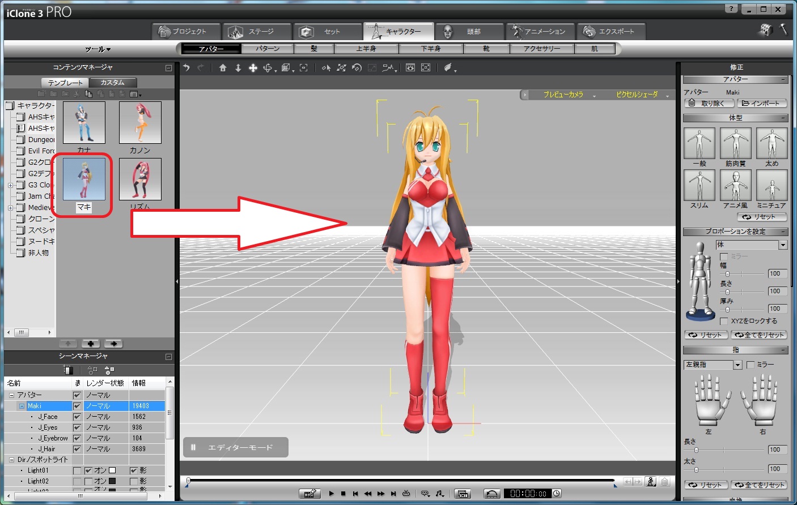
Task: Click the preview eye window icon
Action: 410,68
